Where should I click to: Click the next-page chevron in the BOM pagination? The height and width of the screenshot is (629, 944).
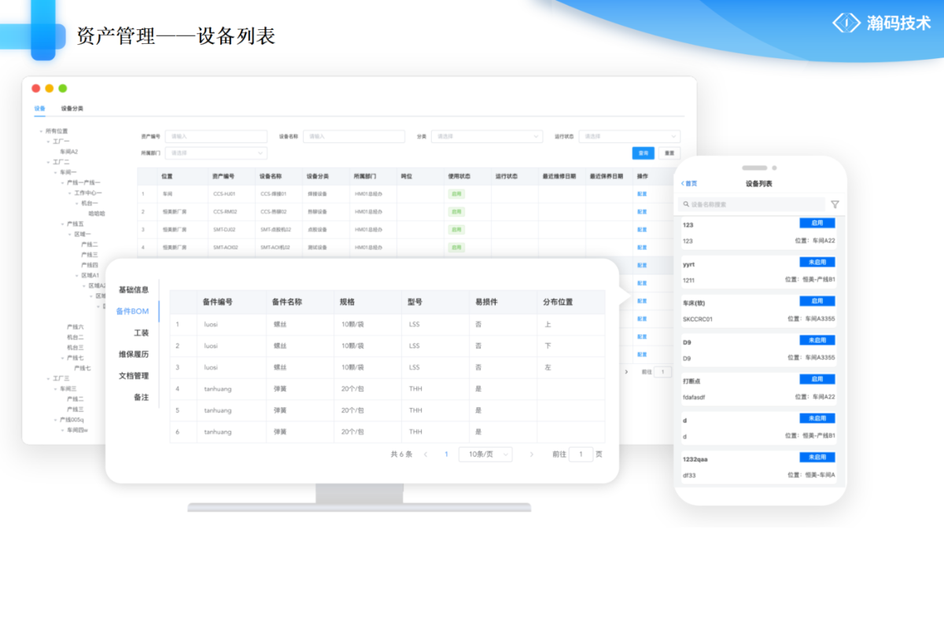coord(531,454)
